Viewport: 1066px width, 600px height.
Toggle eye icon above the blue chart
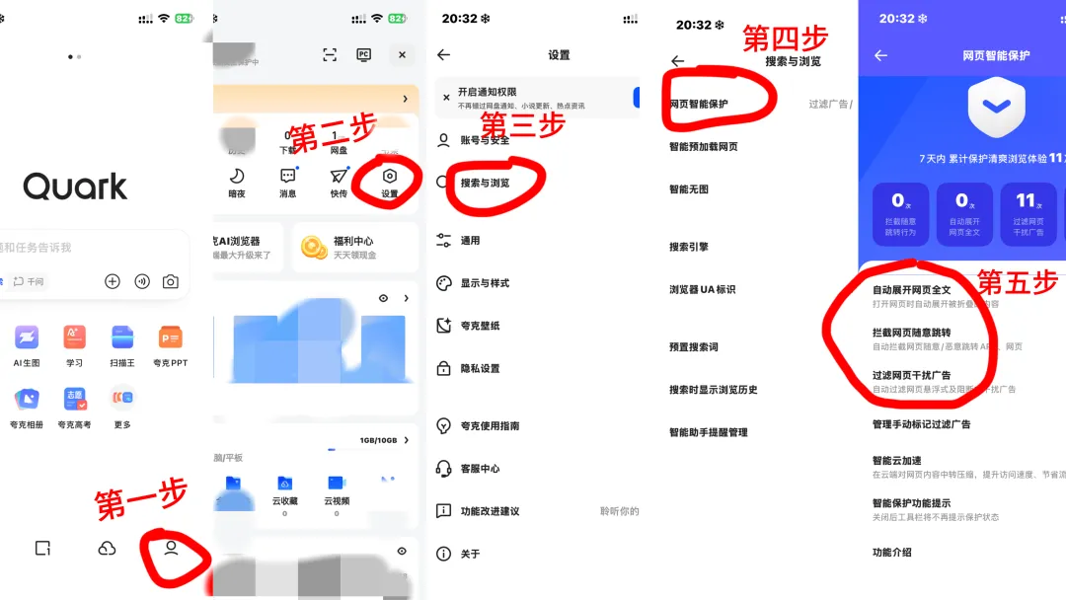click(x=383, y=298)
